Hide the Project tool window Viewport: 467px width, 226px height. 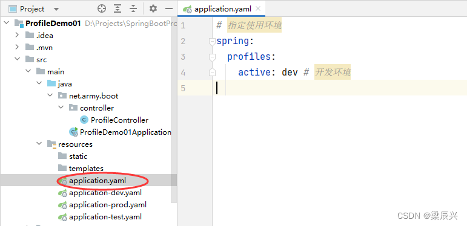(x=169, y=9)
